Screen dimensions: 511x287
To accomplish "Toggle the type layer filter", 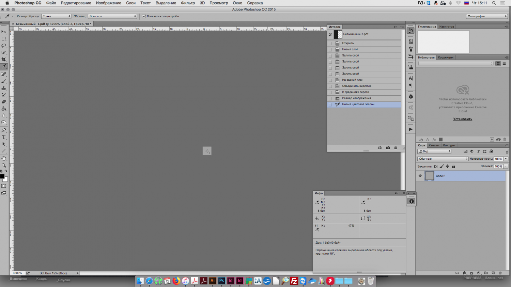I will tap(478, 152).
